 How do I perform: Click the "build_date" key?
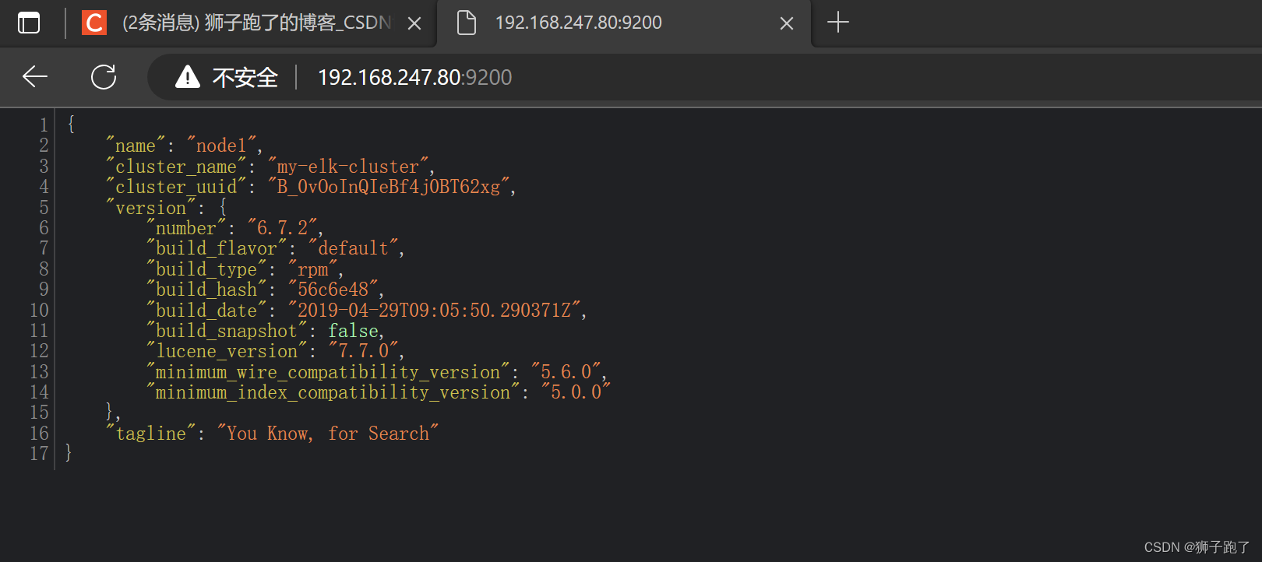[x=206, y=311]
